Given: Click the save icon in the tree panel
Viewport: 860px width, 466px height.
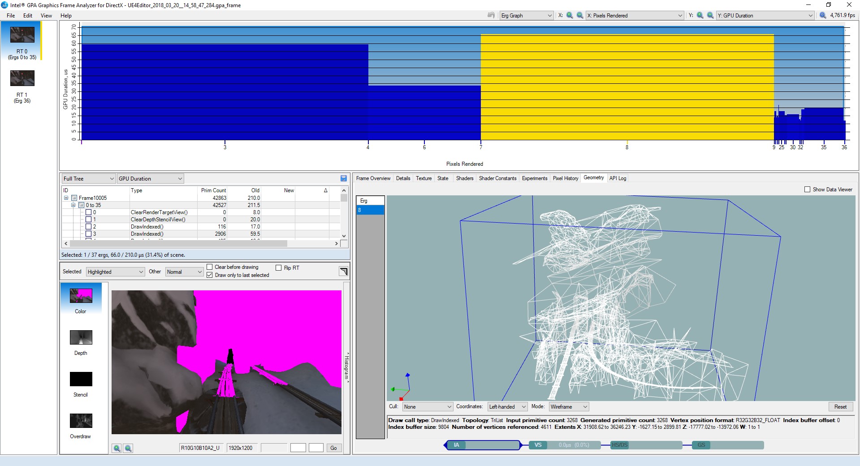Looking at the screenshot, I should [344, 178].
